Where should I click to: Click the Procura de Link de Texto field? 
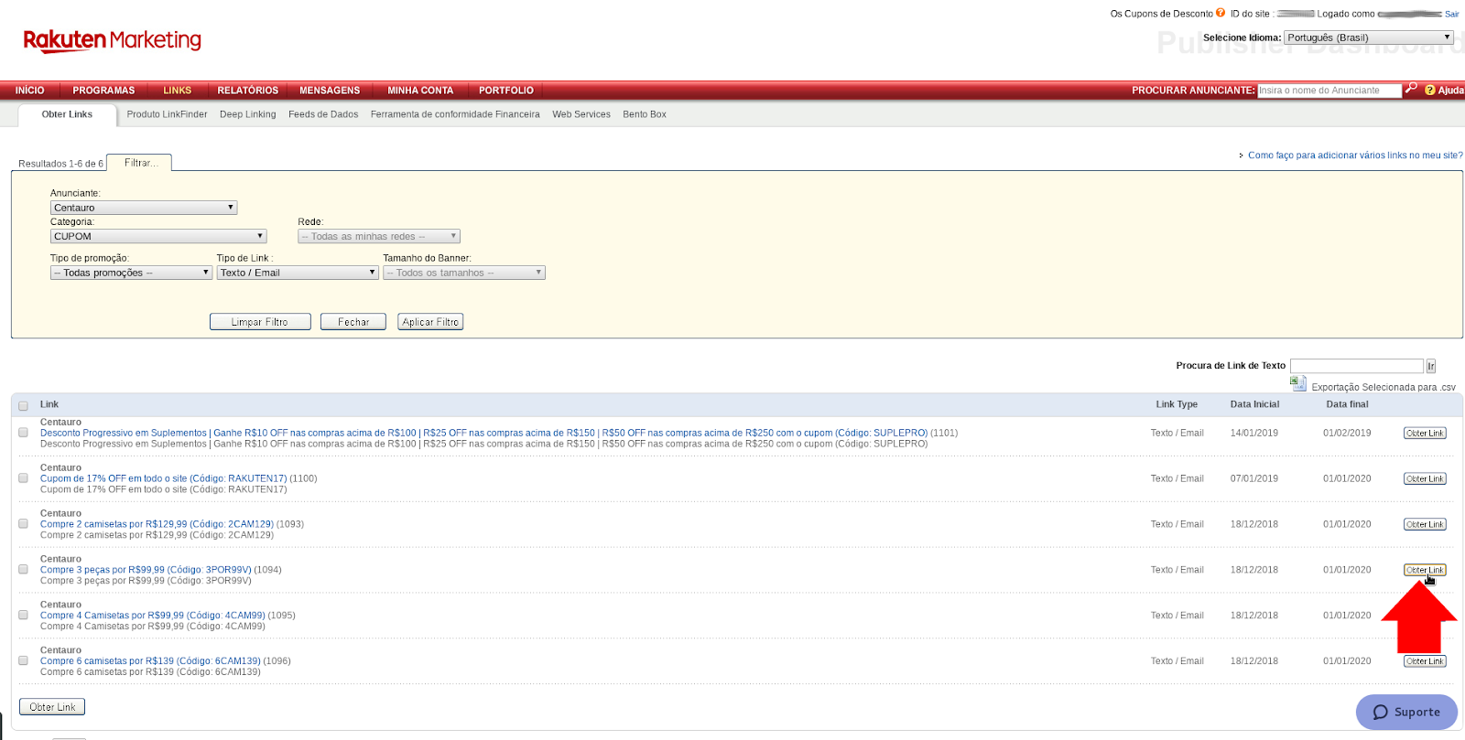pyautogui.click(x=1357, y=366)
